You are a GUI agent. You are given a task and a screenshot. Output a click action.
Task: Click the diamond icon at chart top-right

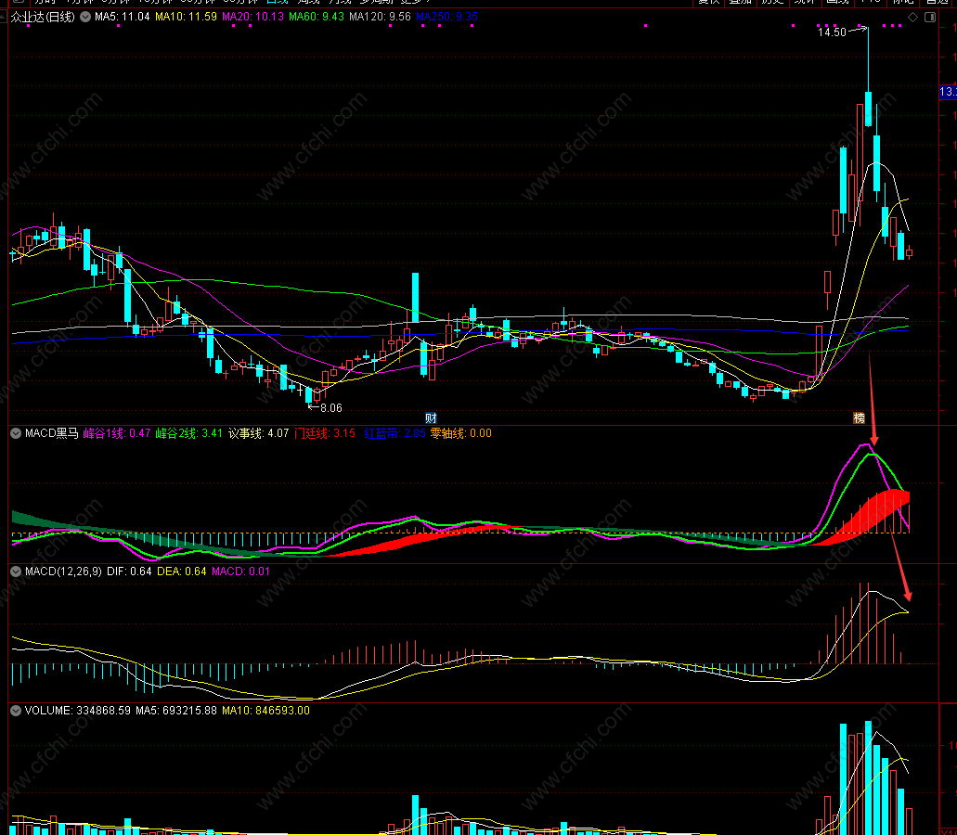pyautogui.click(x=913, y=17)
